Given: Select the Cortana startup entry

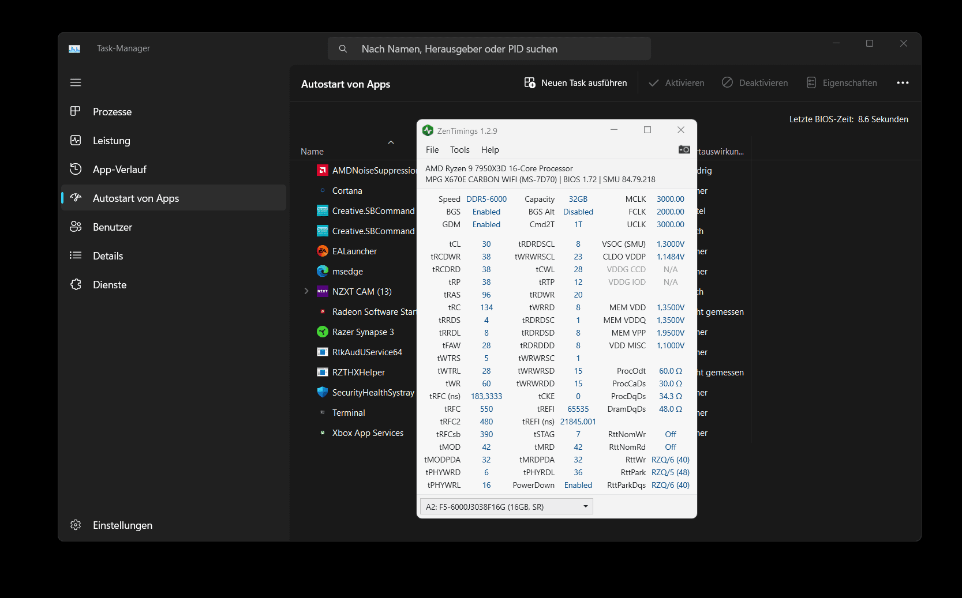Looking at the screenshot, I should 347,191.
